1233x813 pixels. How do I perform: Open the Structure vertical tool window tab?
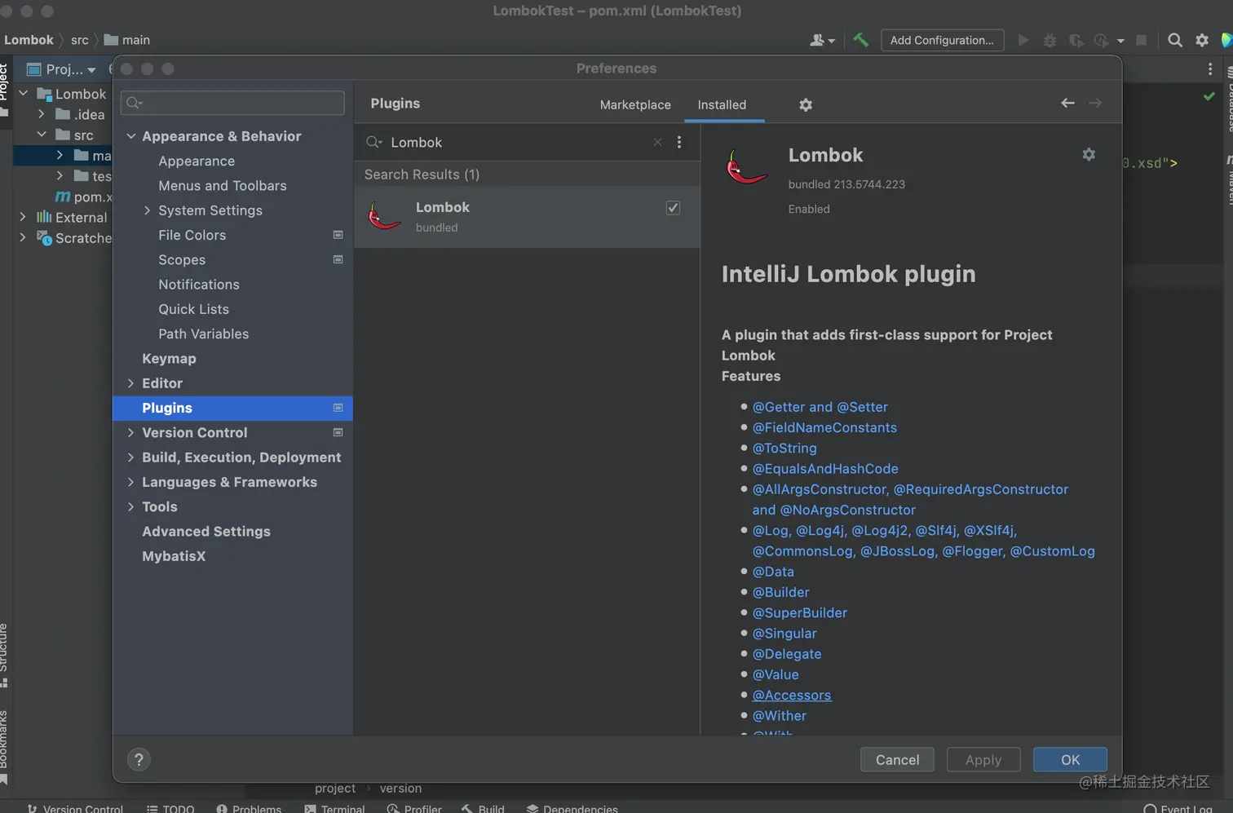pyautogui.click(x=4, y=654)
